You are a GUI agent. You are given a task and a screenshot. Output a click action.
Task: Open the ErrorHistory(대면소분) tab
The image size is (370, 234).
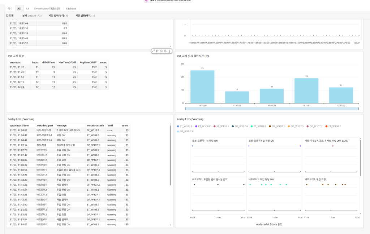tap(47, 8)
